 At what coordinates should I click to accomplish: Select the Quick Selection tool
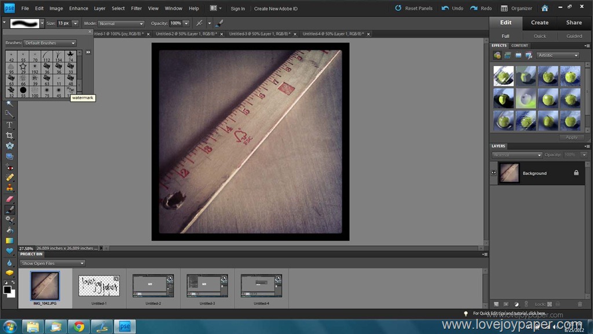click(x=9, y=114)
